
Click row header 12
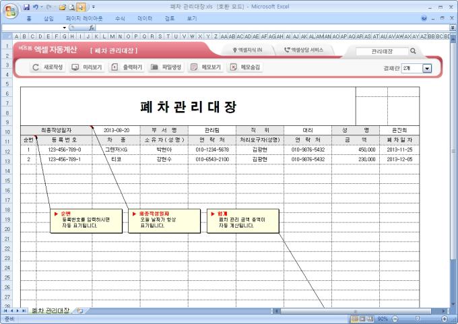click(7, 152)
